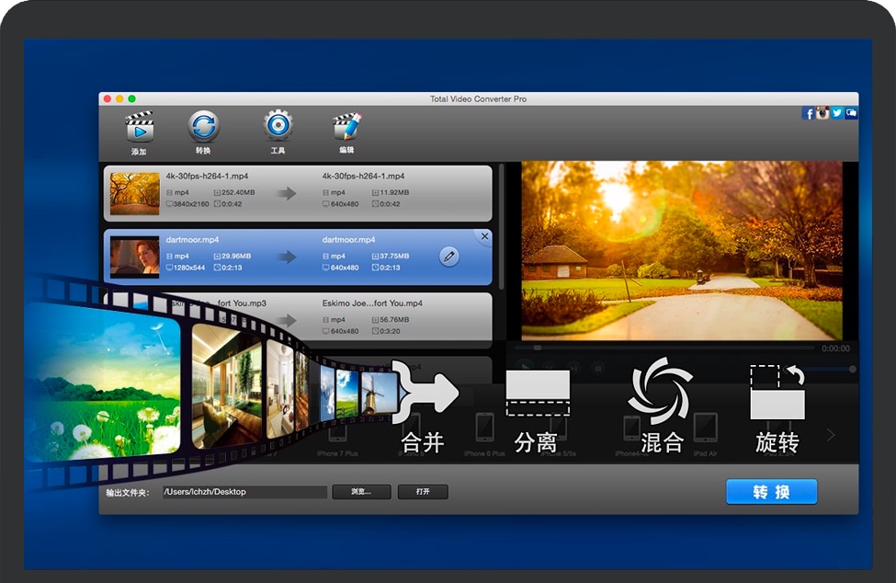896x583 pixels.
Task: Select the 混合 (Mix) swirl icon
Action: tap(660, 391)
